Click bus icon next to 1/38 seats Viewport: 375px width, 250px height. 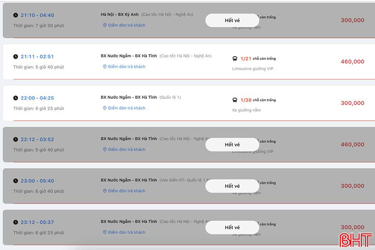[x=235, y=100]
